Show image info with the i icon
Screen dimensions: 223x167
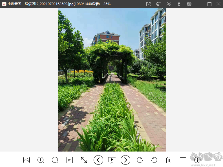(x=197, y=160)
